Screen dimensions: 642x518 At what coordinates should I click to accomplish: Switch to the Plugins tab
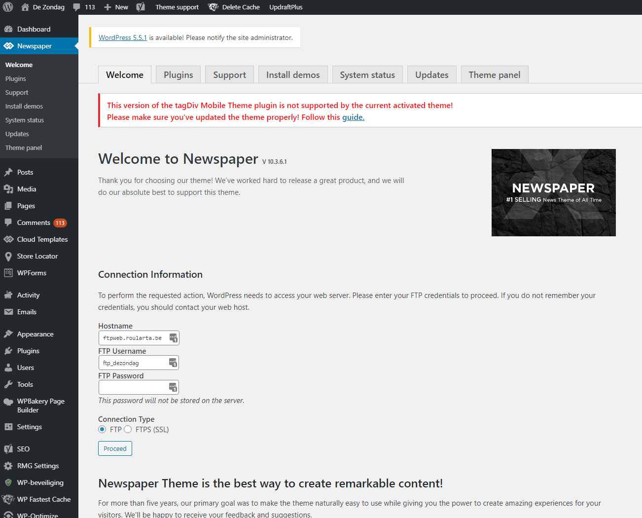pyautogui.click(x=178, y=75)
